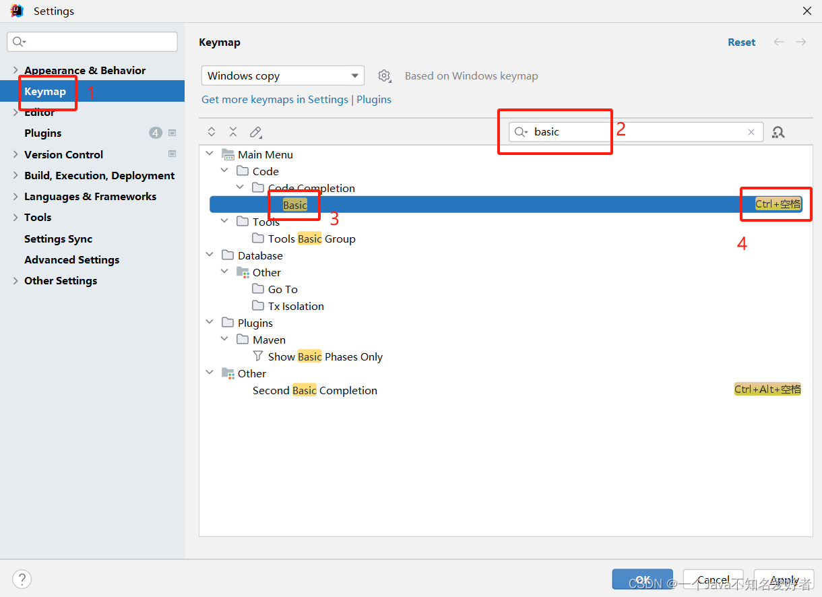Screen dimensions: 822x597
Task: Click the Apply button
Action: point(784,579)
